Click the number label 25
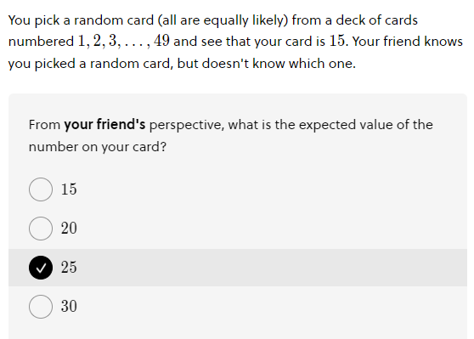The image size is (474, 339). point(69,268)
